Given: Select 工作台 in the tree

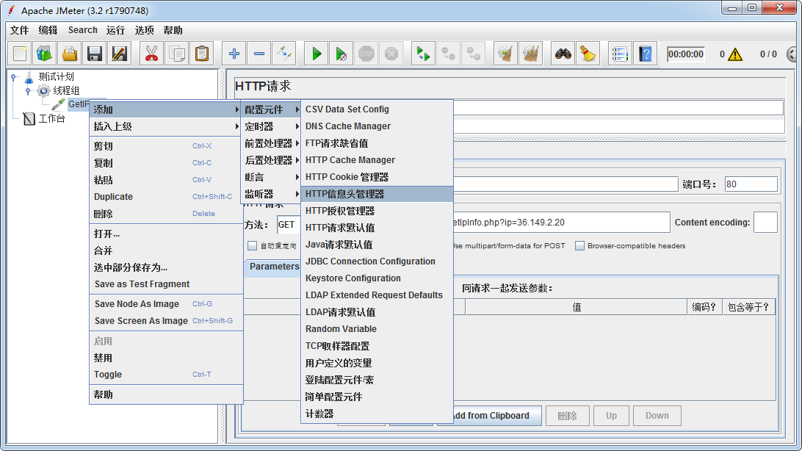Looking at the screenshot, I should [51, 119].
